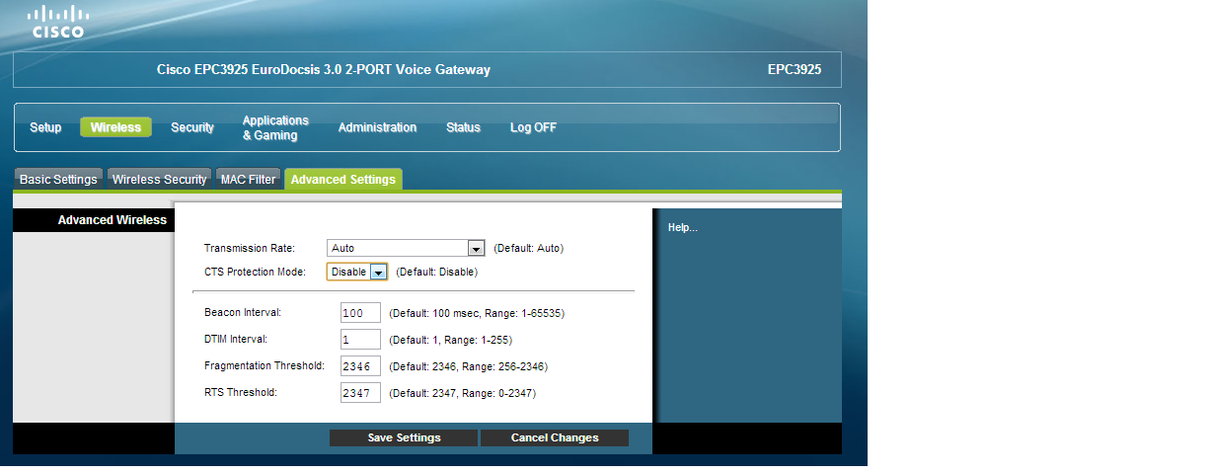View the Status page

tap(463, 127)
